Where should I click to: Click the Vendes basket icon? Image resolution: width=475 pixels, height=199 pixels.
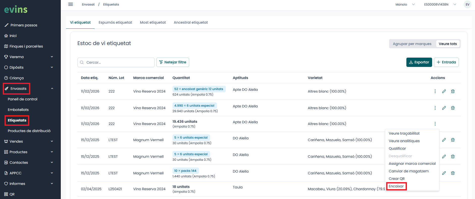coord(6,141)
